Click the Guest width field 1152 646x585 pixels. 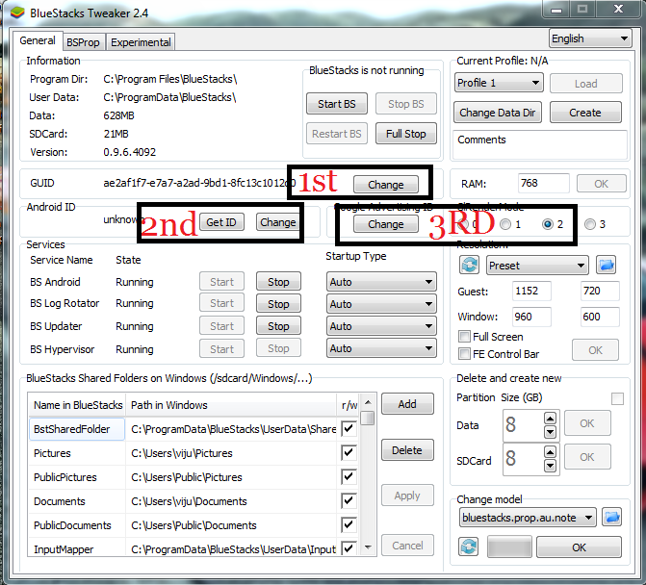[x=531, y=292]
